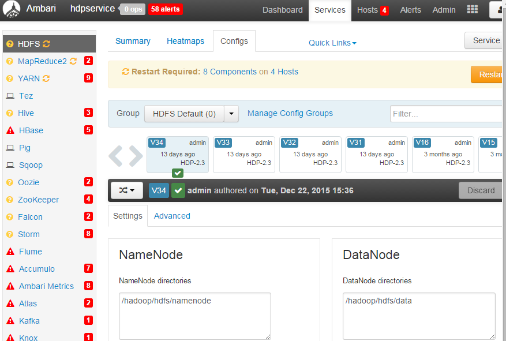Open the grid views icon in navbar
This screenshot has width=506, height=341.
click(x=473, y=10)
